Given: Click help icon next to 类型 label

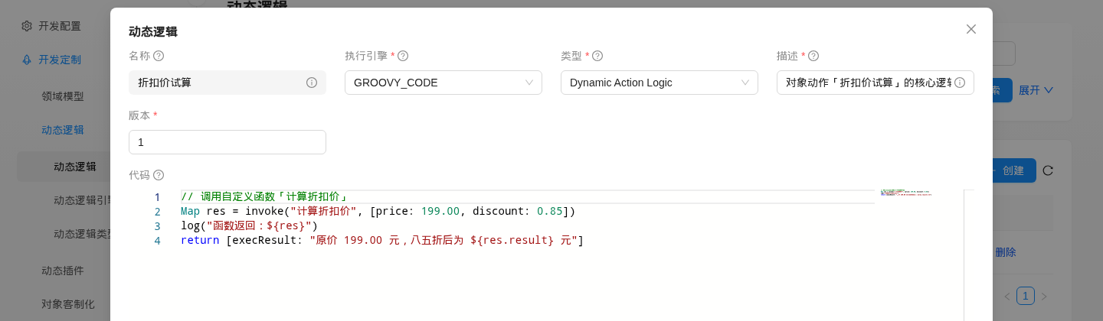Looking at the screenshot, I should point(597,56).
